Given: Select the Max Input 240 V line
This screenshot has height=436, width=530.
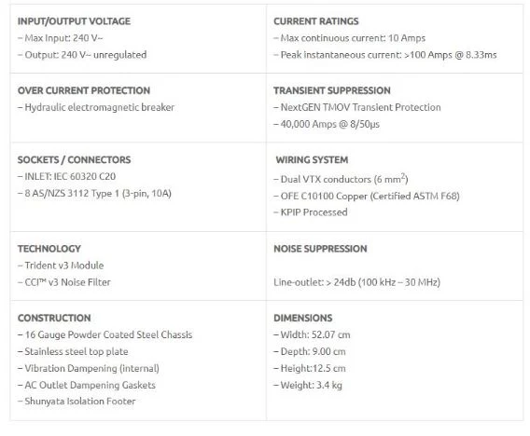Looking at the screenshot, I should pyautogui.click(x=60, y=38).
